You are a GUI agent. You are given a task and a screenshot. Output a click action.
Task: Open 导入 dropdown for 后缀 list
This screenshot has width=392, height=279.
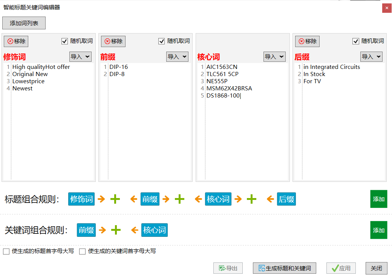371,57
